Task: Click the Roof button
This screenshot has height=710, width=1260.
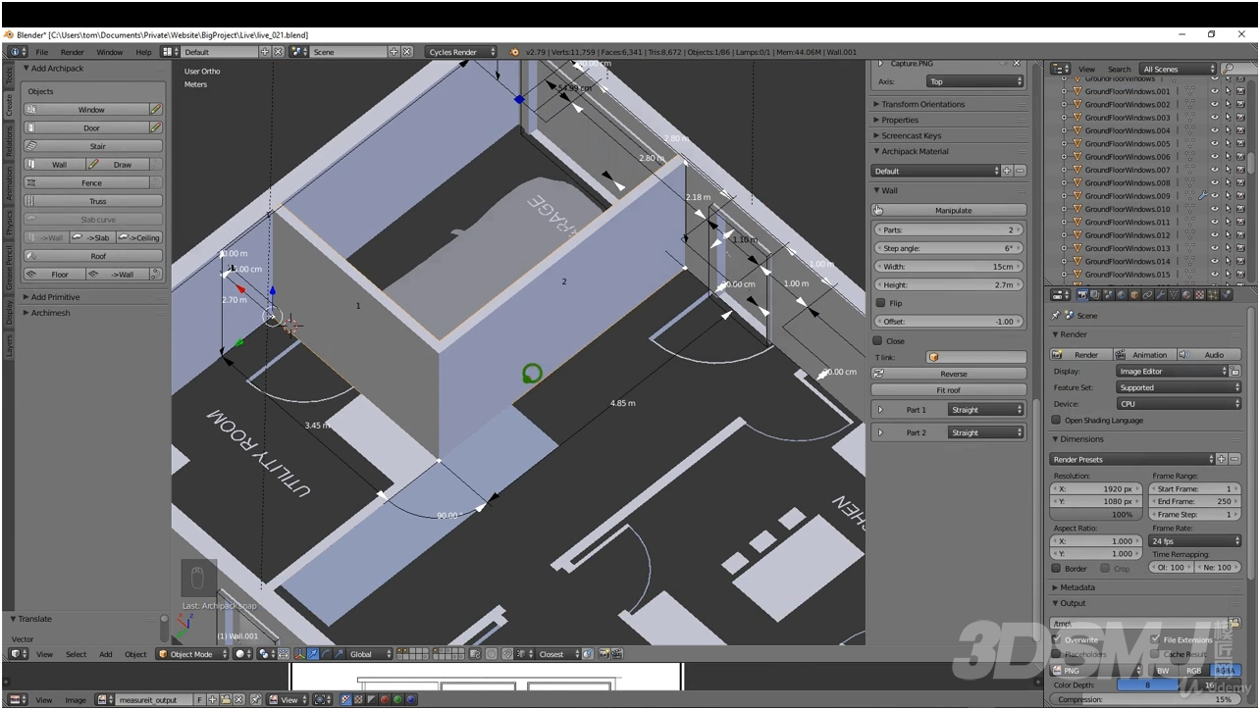Action: tap(93, 256)
